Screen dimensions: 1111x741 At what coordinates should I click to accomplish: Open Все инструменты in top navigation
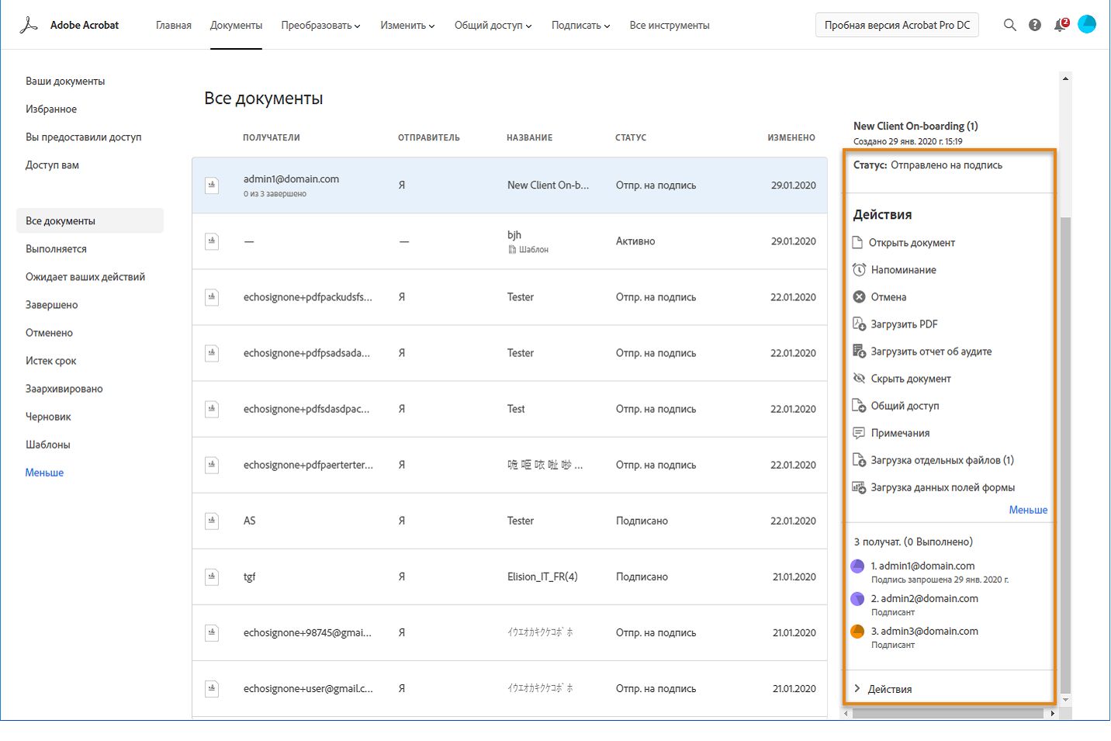pos(670,26)
